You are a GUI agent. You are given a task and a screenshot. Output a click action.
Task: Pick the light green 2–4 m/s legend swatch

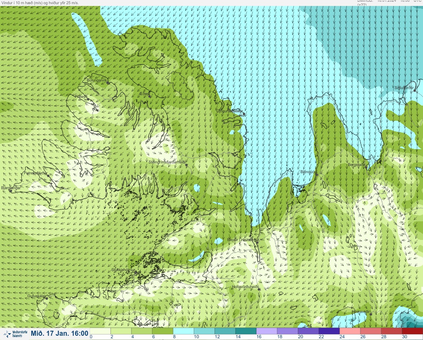tap(121, 331)
